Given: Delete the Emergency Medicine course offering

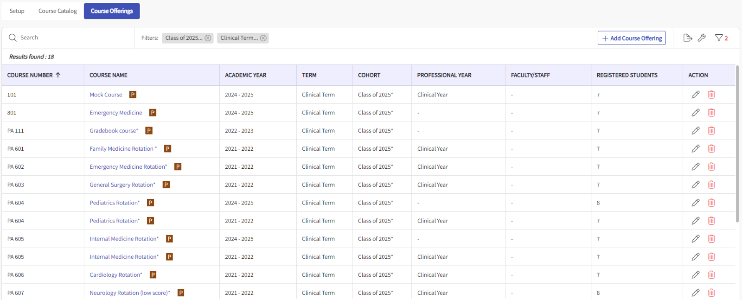Looking at the screenshot, I should click(x=711, y=113).
